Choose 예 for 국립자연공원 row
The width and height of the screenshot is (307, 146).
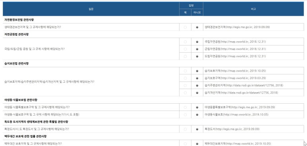click(x=185, y=42)
